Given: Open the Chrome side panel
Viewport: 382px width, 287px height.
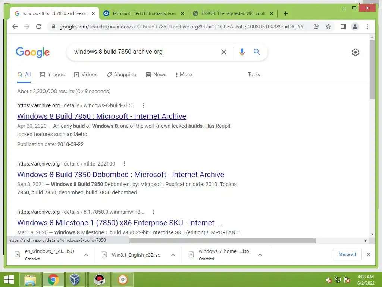Looking at the screenshot, I should (x=343, y=27).
